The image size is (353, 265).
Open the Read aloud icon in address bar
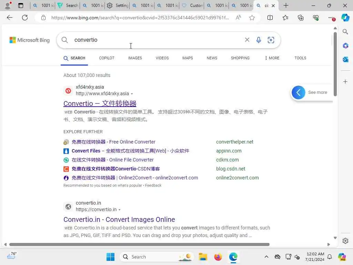pos(238,18)
